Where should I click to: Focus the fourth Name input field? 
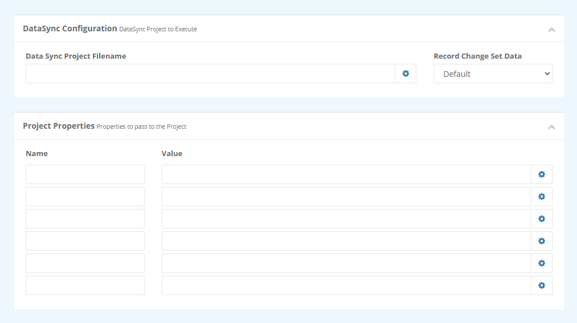(x=85, y=241)
